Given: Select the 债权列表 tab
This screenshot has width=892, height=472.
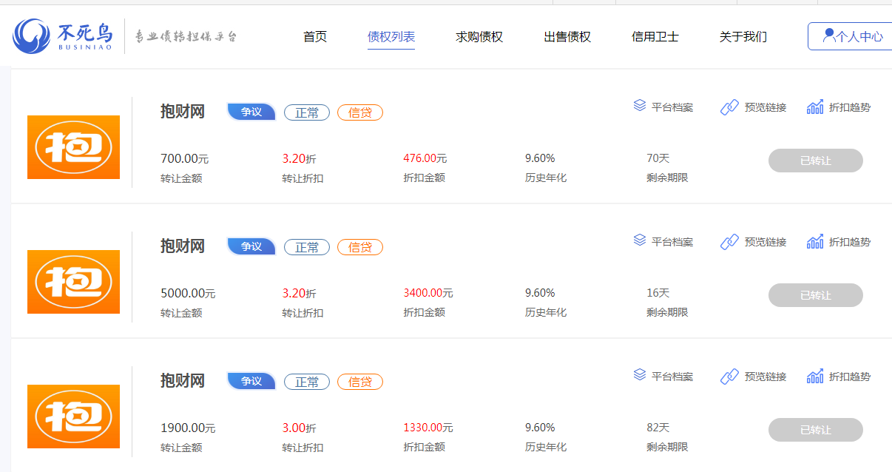Looking at the screenshot, I should click(x=391, y=36).
